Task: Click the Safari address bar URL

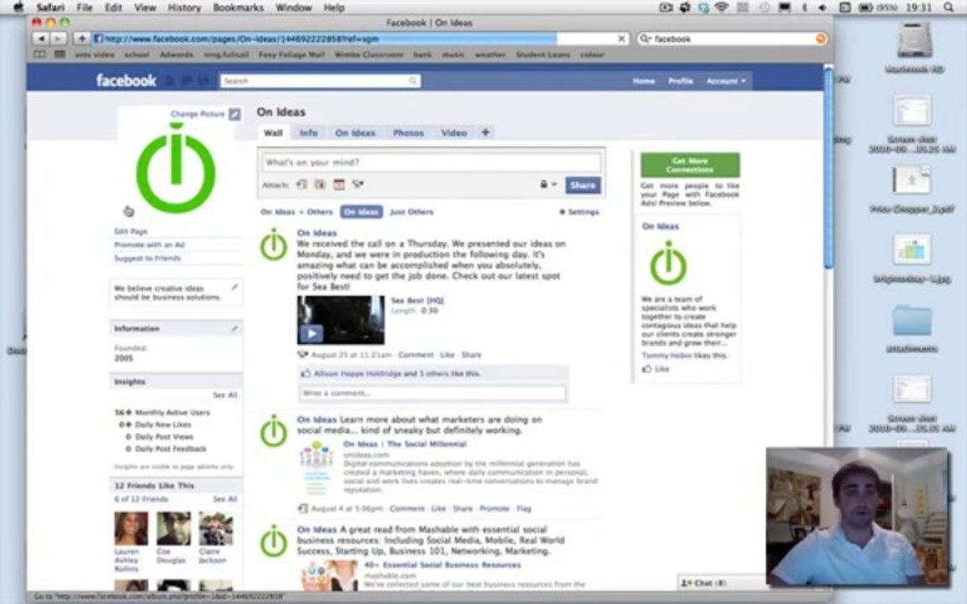Action: coord(361,39)
